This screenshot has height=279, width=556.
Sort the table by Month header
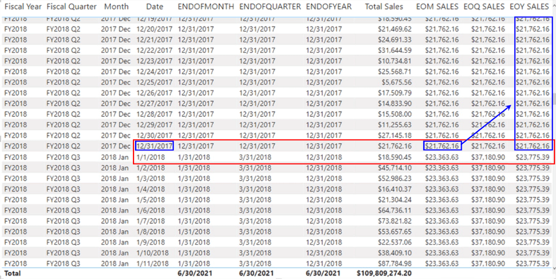click(x=116, y=7)
